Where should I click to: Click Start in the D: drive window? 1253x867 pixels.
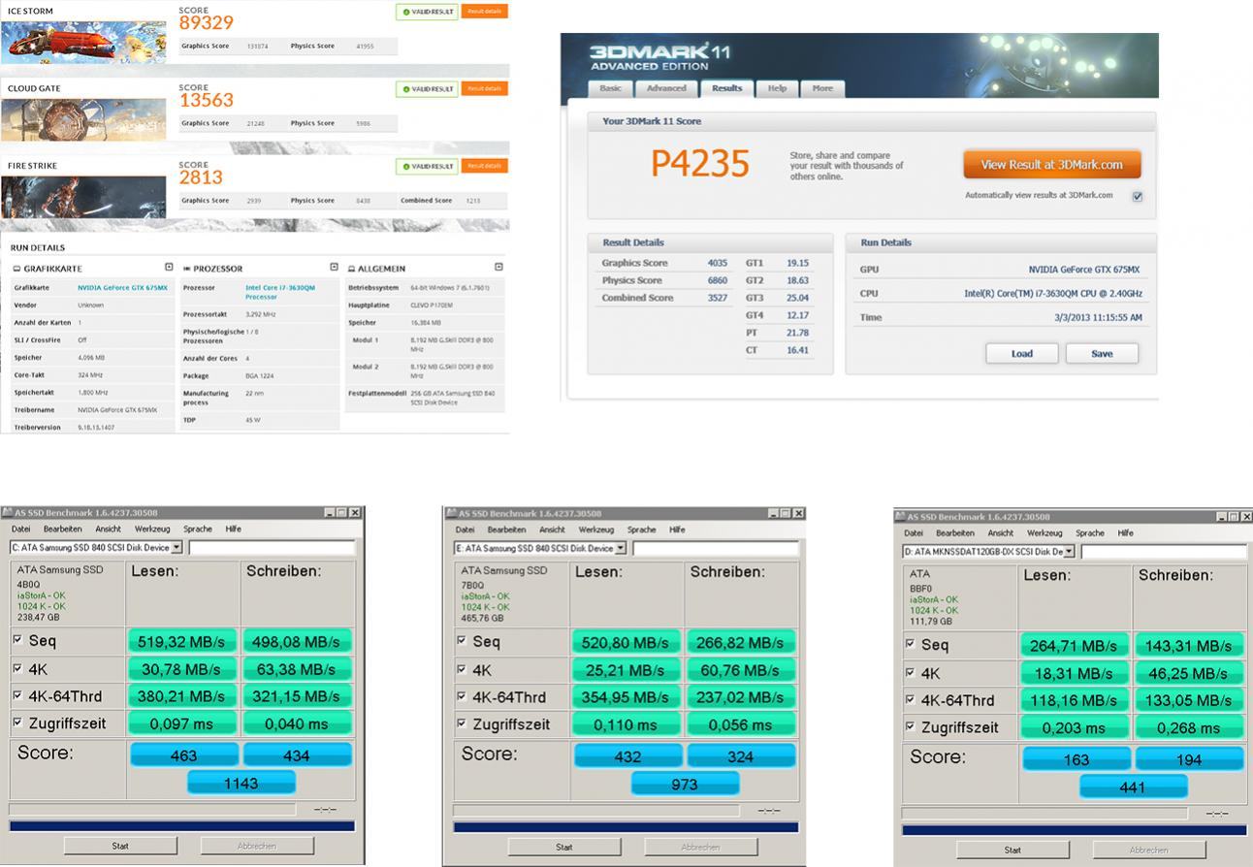[1012, 850]
